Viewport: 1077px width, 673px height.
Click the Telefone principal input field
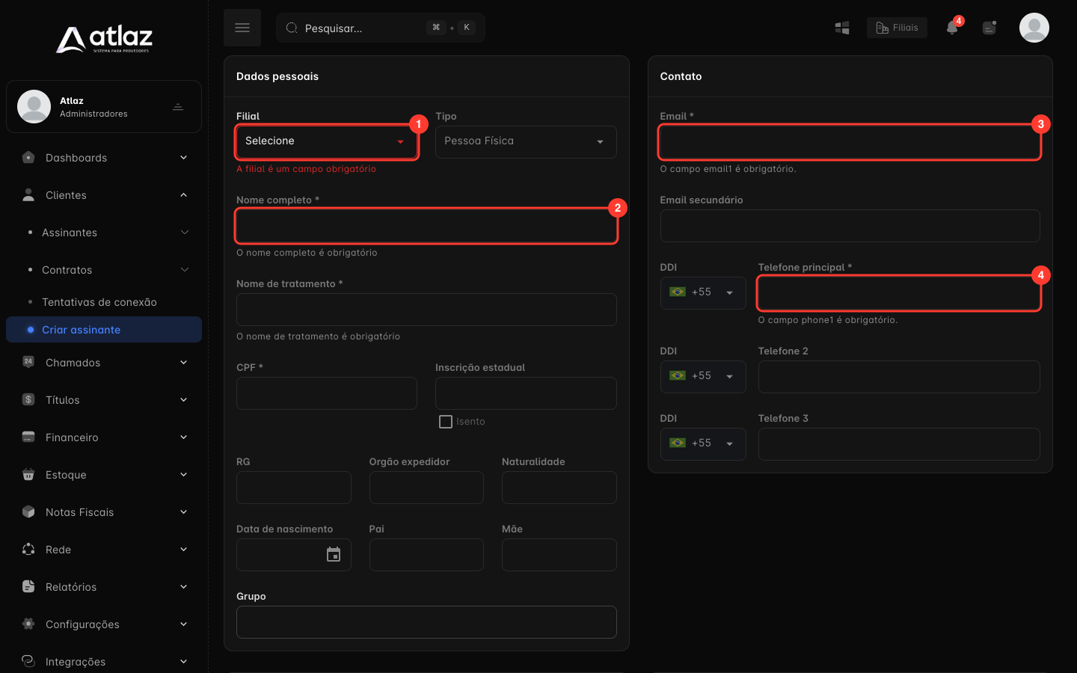click(899, 293)
